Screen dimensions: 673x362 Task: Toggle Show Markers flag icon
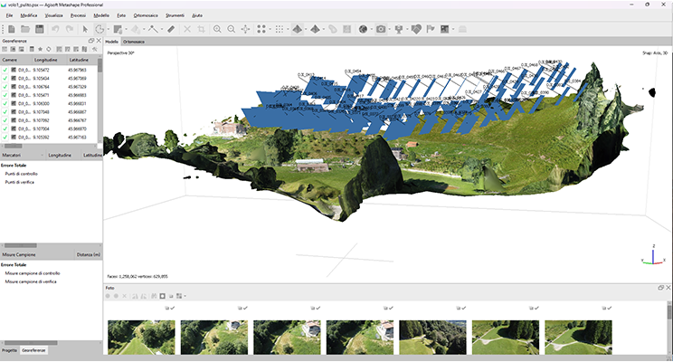click(x=431, y=29)
